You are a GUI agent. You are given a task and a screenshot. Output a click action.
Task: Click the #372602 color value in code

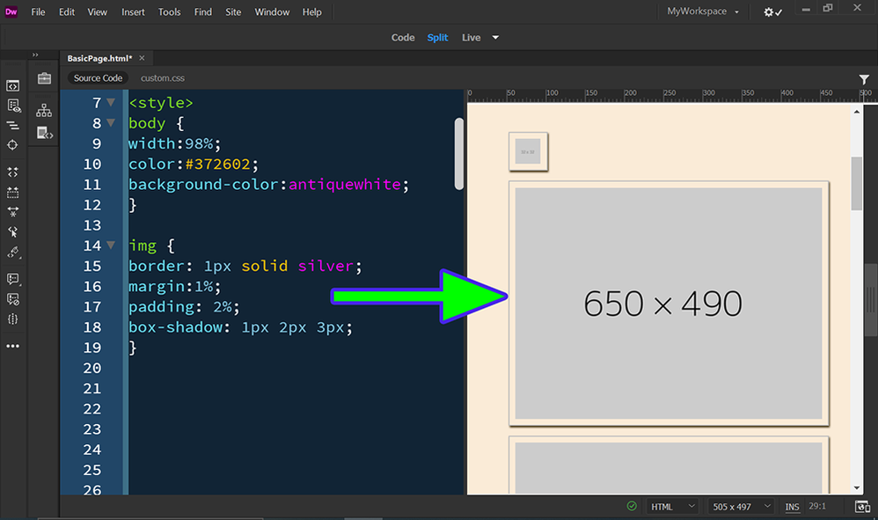(x=217, y=164)
